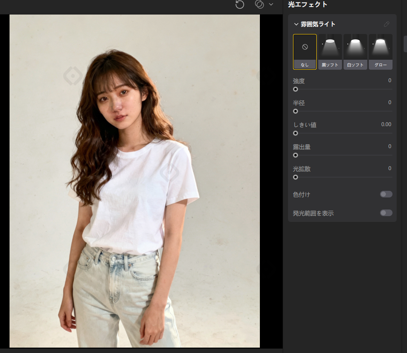Click the 強度 slider handle

point(296,89)
